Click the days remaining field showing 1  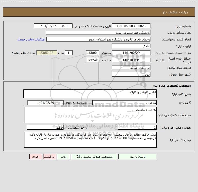69,53
